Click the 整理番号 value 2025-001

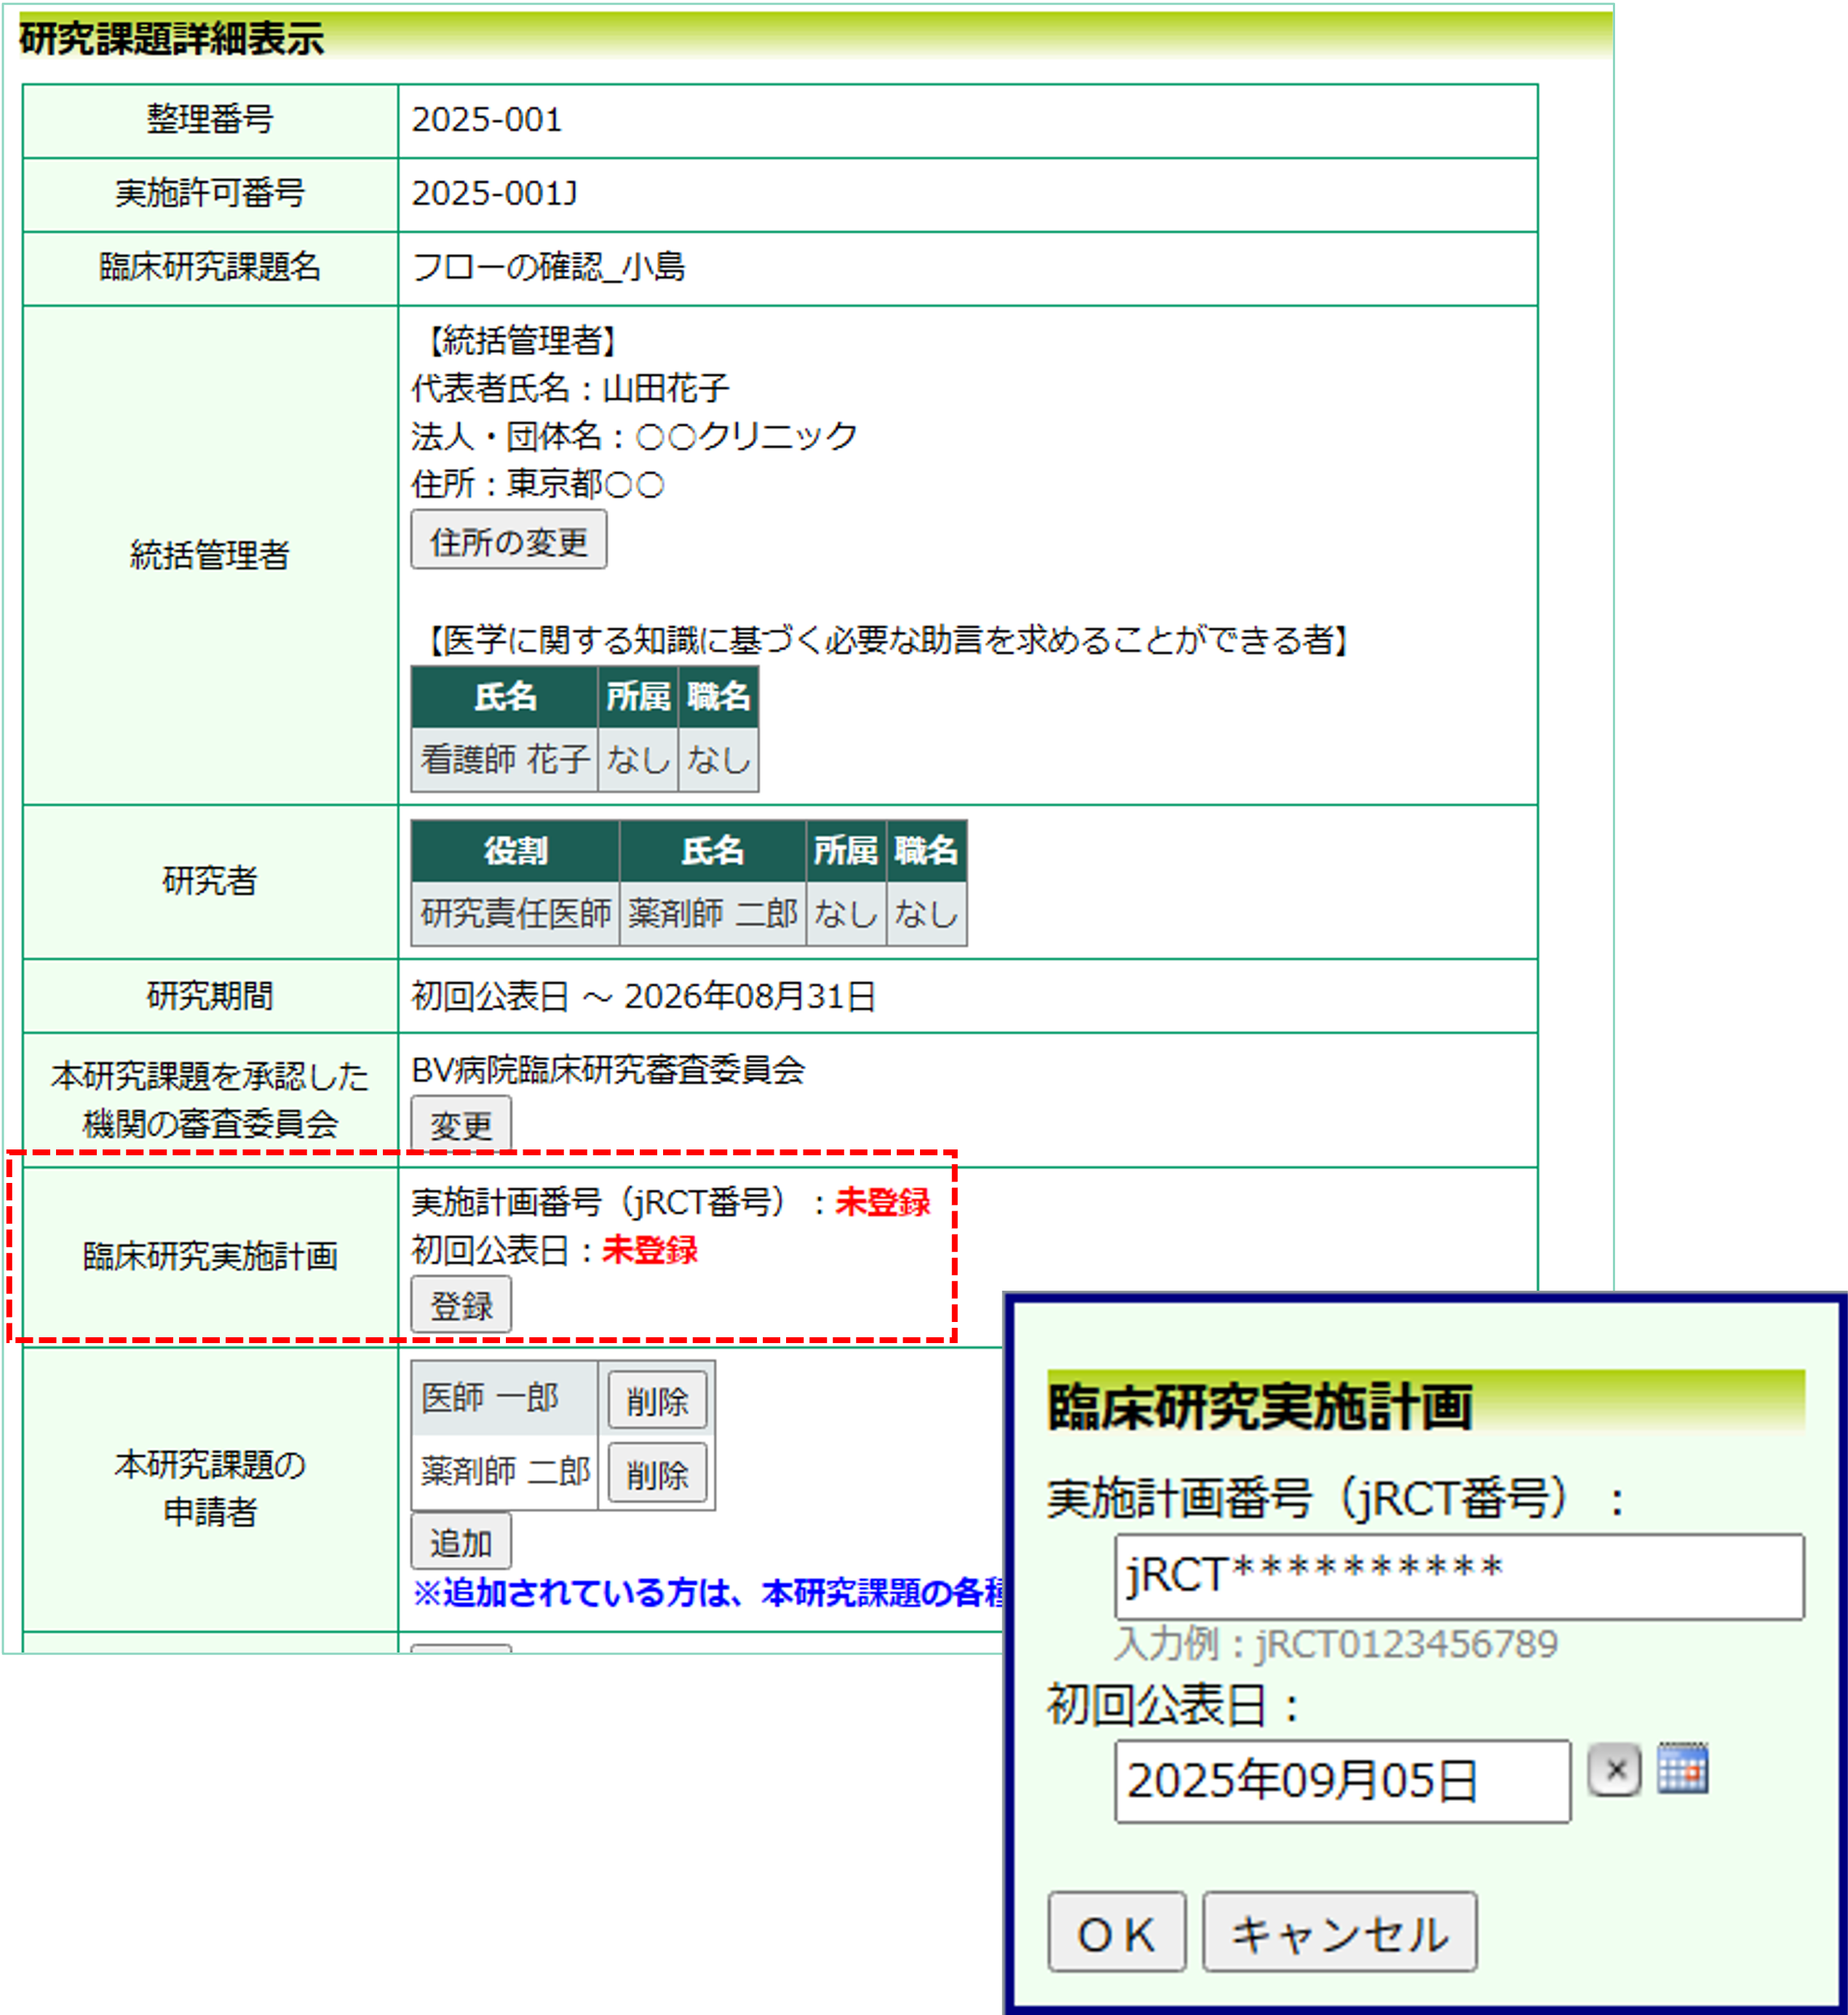(x=487, y=121)
